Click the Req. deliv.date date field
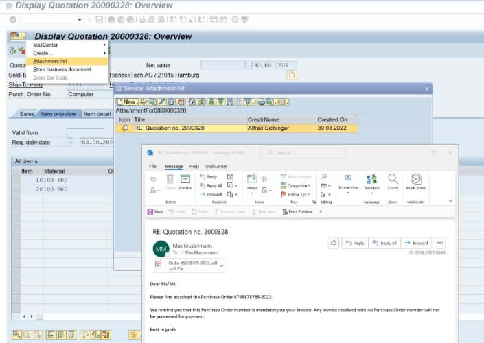 pyautogui.click(x=97, y=143)
